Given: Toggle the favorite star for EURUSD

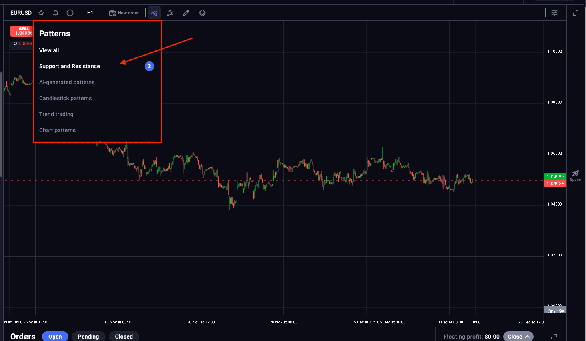Looking at the screenshot, I should pos(41,12).
